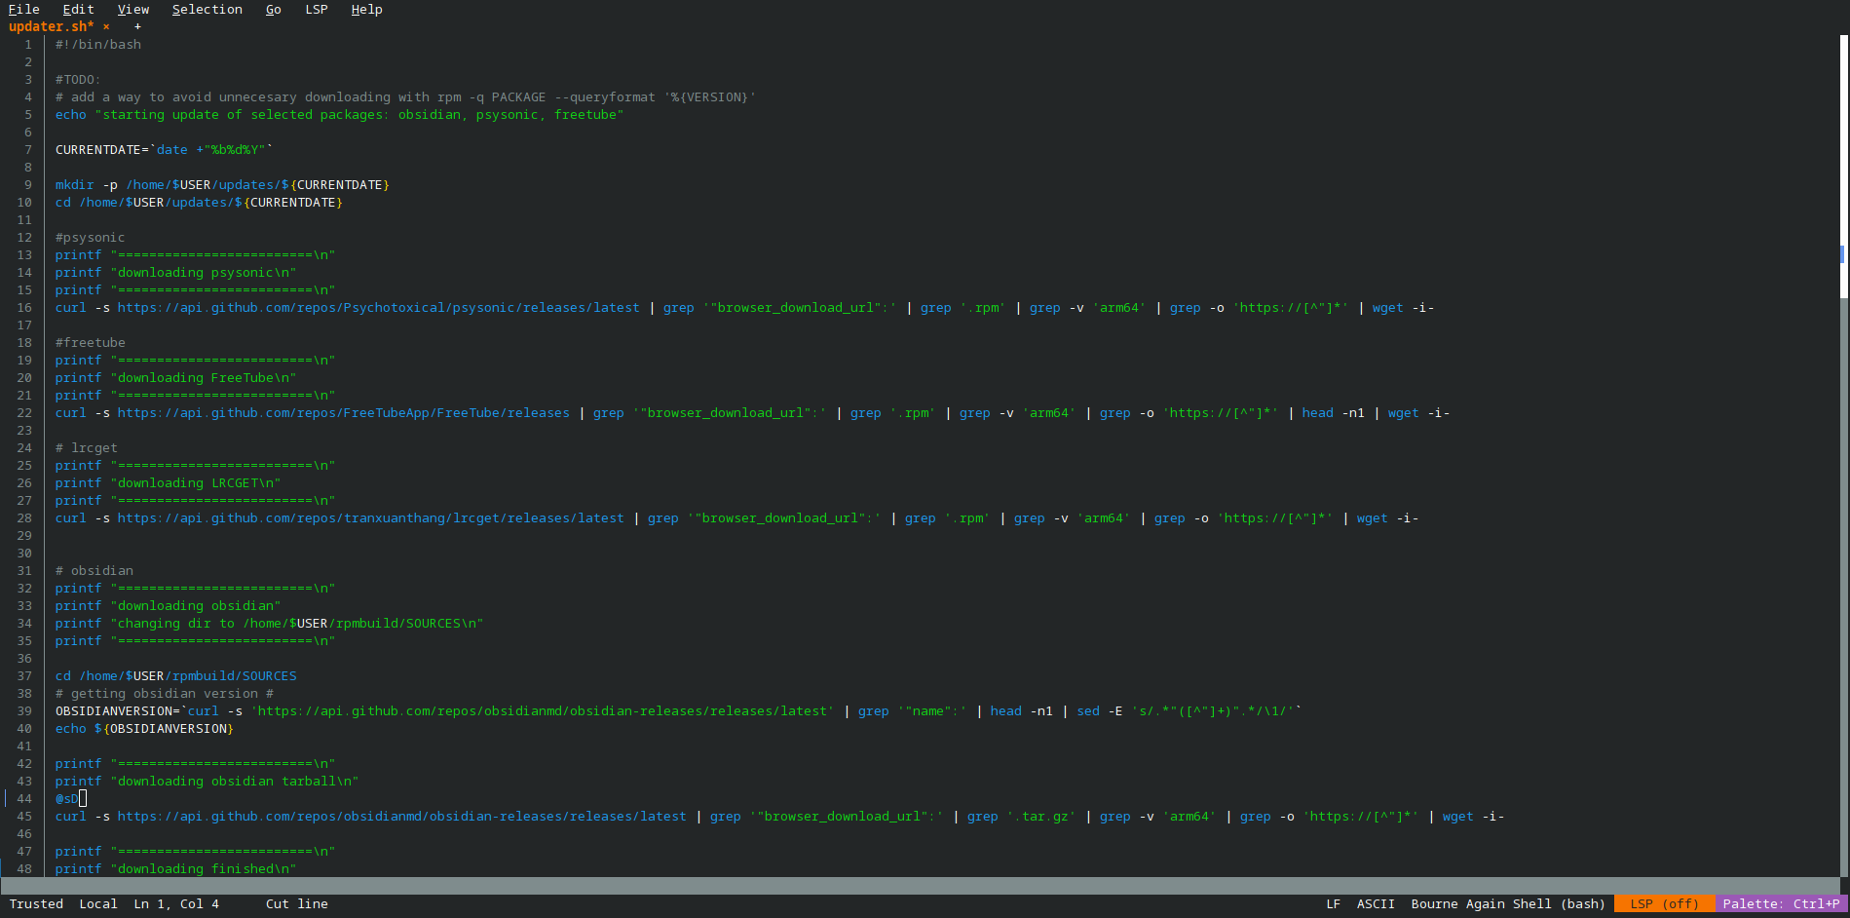Viewport: 1850px width, 918px height.
Task: Click line number 16 in gutter
Action: point(24,307)
